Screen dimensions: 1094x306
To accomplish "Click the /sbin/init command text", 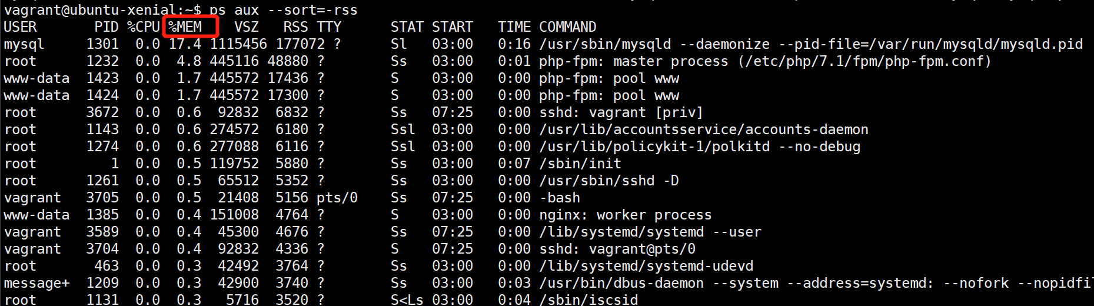I will click(x=580, y=164).
